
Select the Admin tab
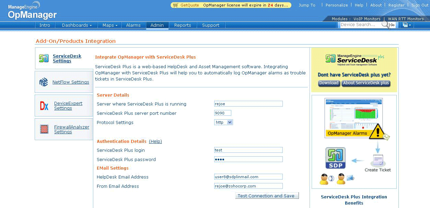(157, 25)
